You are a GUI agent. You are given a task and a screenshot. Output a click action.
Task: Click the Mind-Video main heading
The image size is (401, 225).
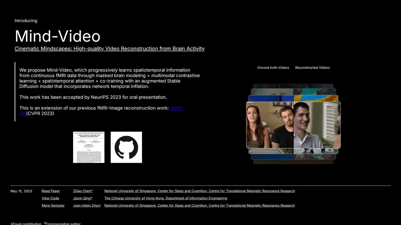coord(58,36)
